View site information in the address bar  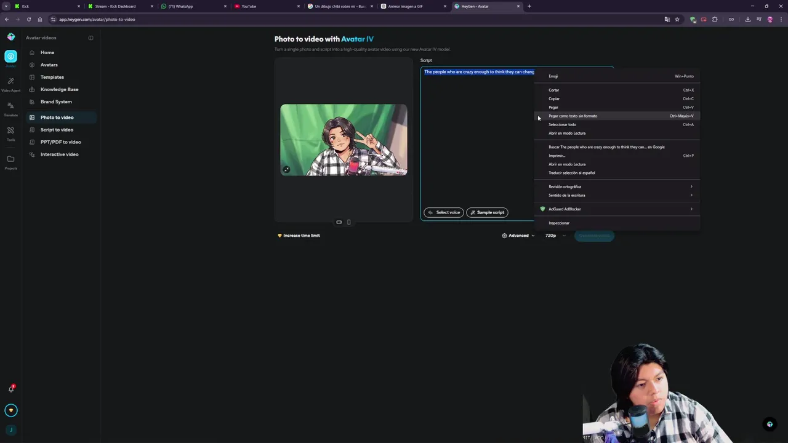tap(53, 19)
